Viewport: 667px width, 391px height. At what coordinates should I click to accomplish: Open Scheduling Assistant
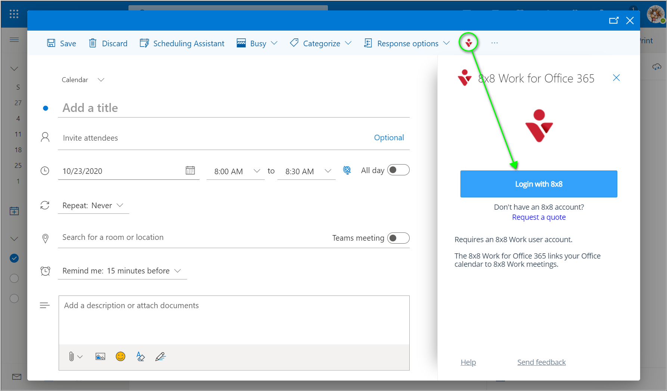182,43
